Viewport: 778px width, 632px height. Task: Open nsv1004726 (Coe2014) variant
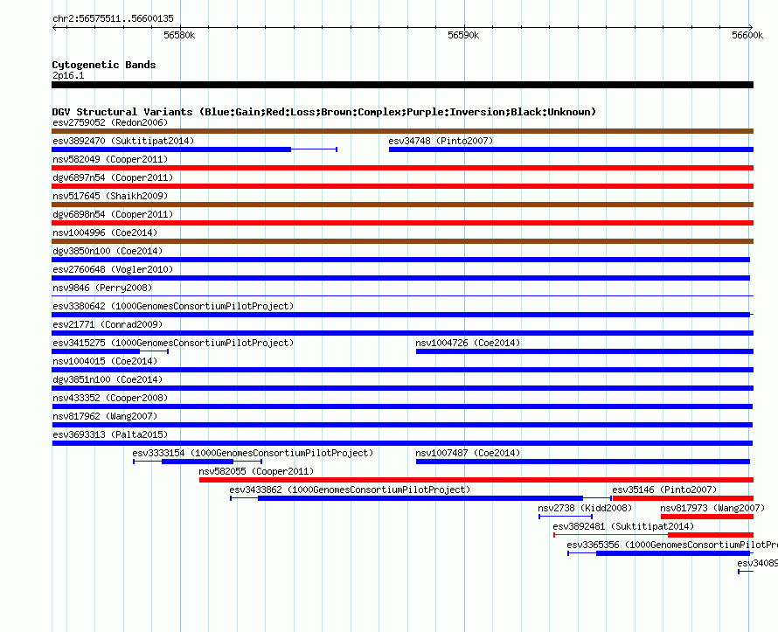click(585, 351)
